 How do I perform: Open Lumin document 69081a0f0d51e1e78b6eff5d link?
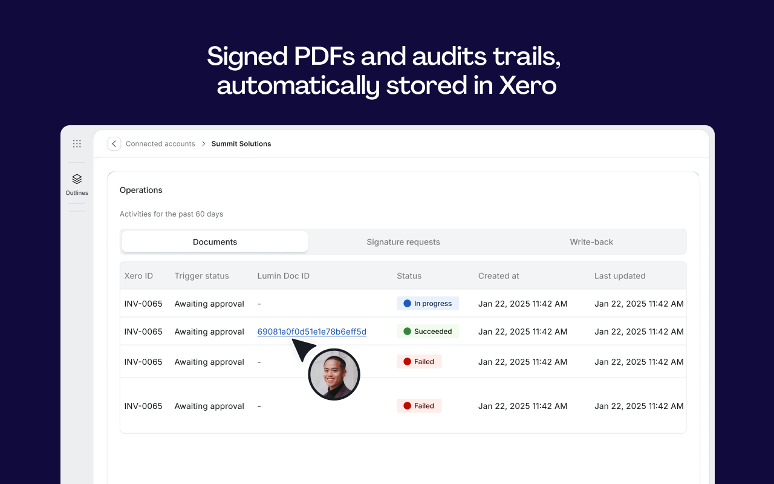[x=312, y=332]
